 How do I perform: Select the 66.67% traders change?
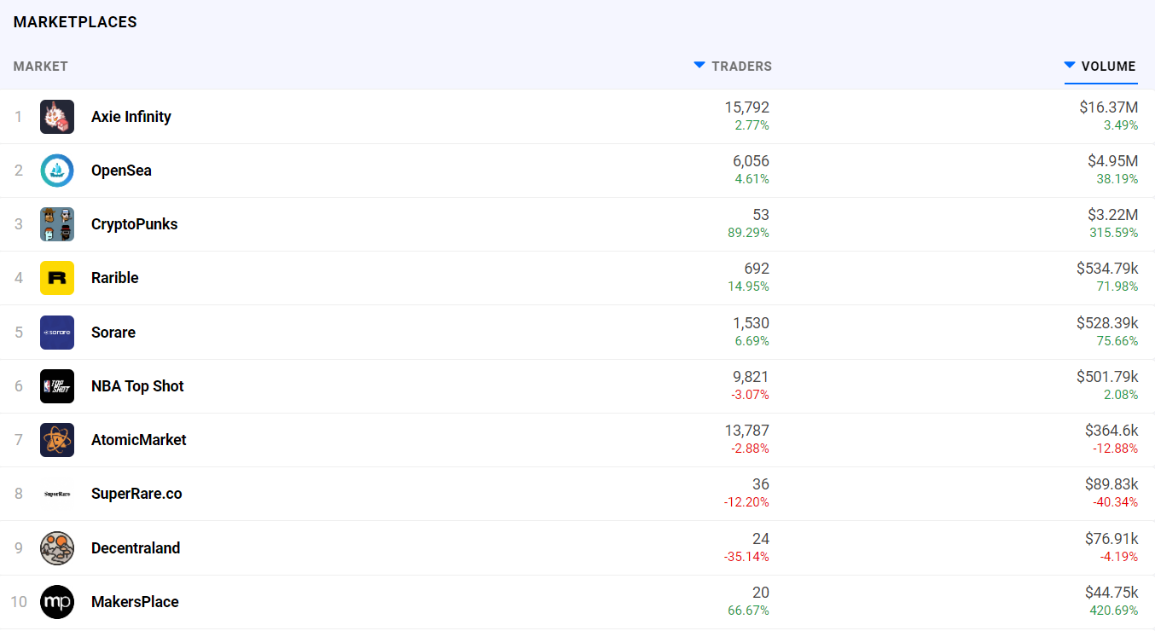click(748, 611)
